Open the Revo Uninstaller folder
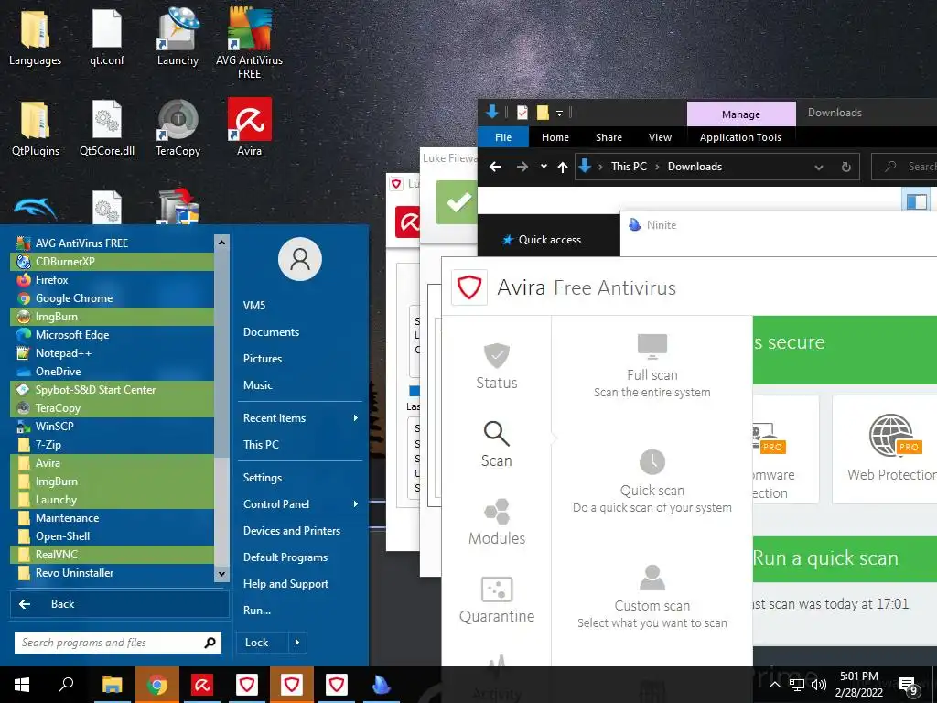 [x=112, y=573]
